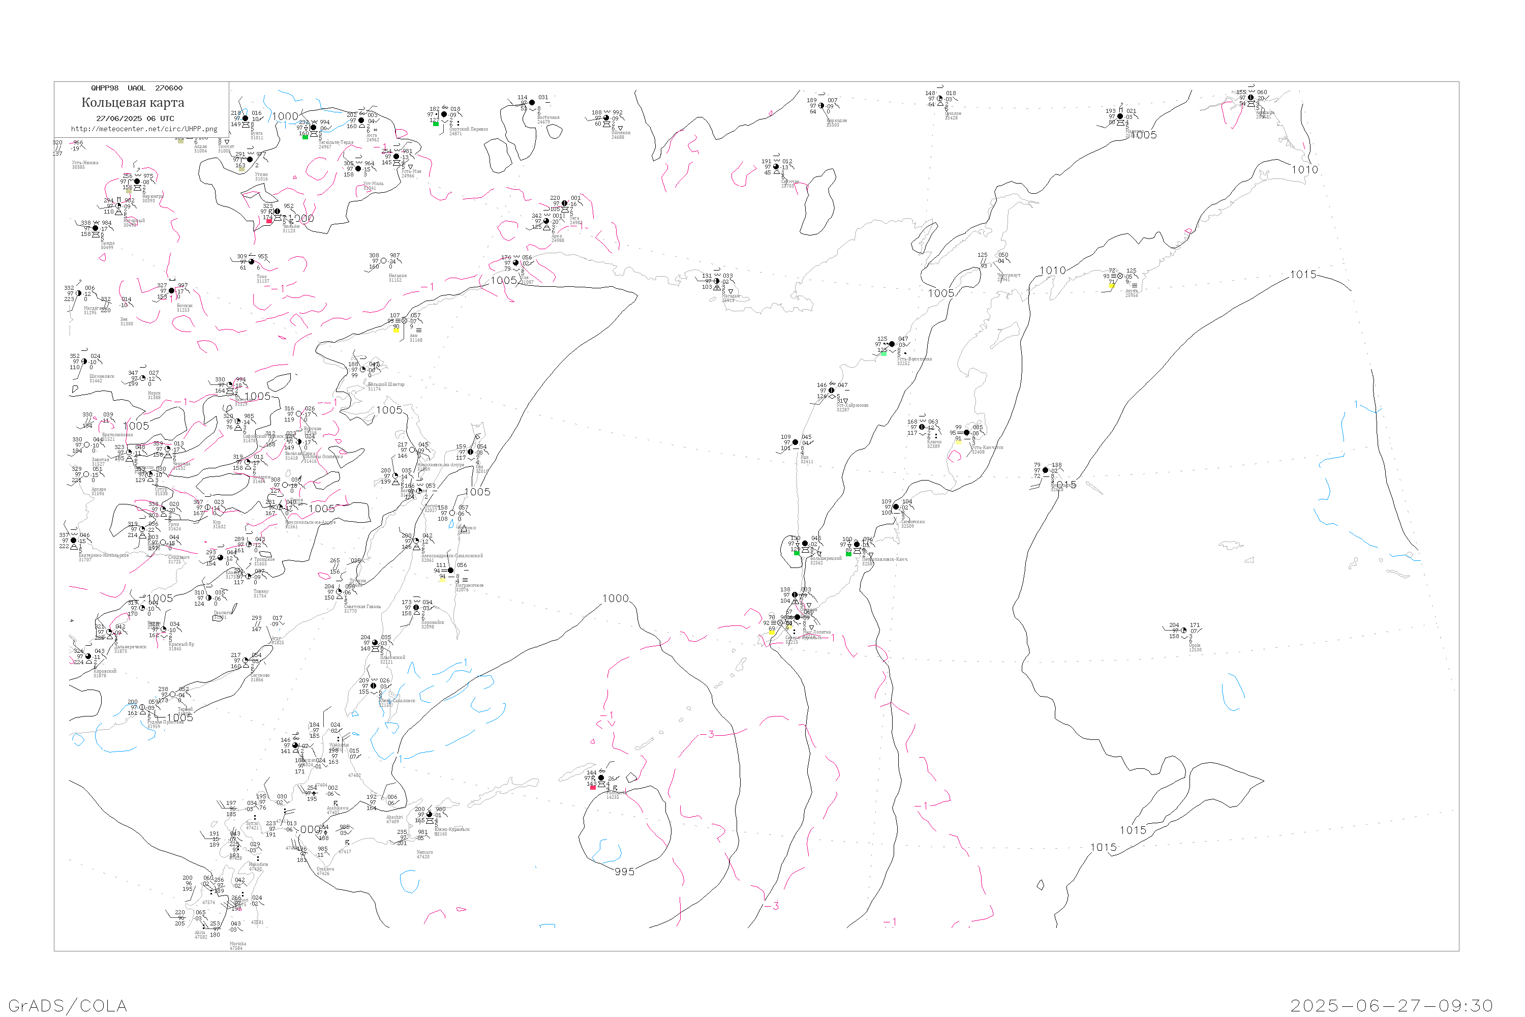Click the Кольцевая карта map title
The width and height of the screenshot is (1525, 1017).
133,103
